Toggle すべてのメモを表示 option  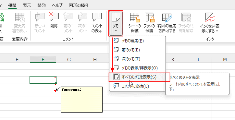click(x=137, y=77)
